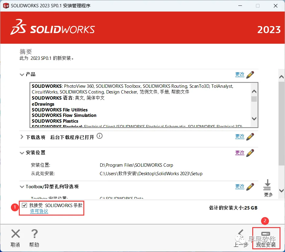Click 更改 link for Toolbox/异型孔向导选项
This screenshot has height=252, width=285.
(x=240, y=186)
